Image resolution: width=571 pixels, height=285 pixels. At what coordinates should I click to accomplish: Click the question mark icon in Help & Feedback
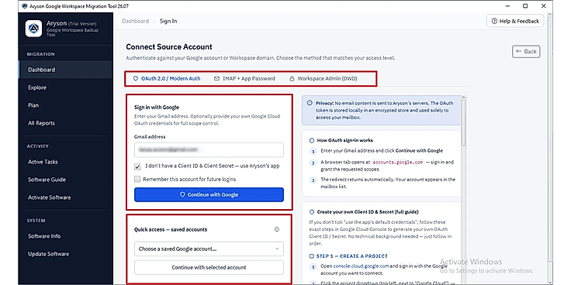pos(494,21)
